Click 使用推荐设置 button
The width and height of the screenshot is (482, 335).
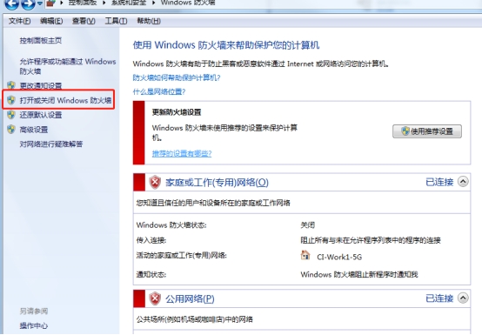click(427, 131)
